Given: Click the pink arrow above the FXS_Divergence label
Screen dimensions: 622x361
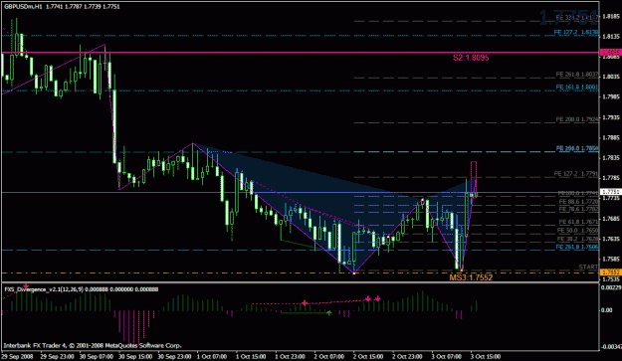Looking at the screenshot, I should (26, 285).
